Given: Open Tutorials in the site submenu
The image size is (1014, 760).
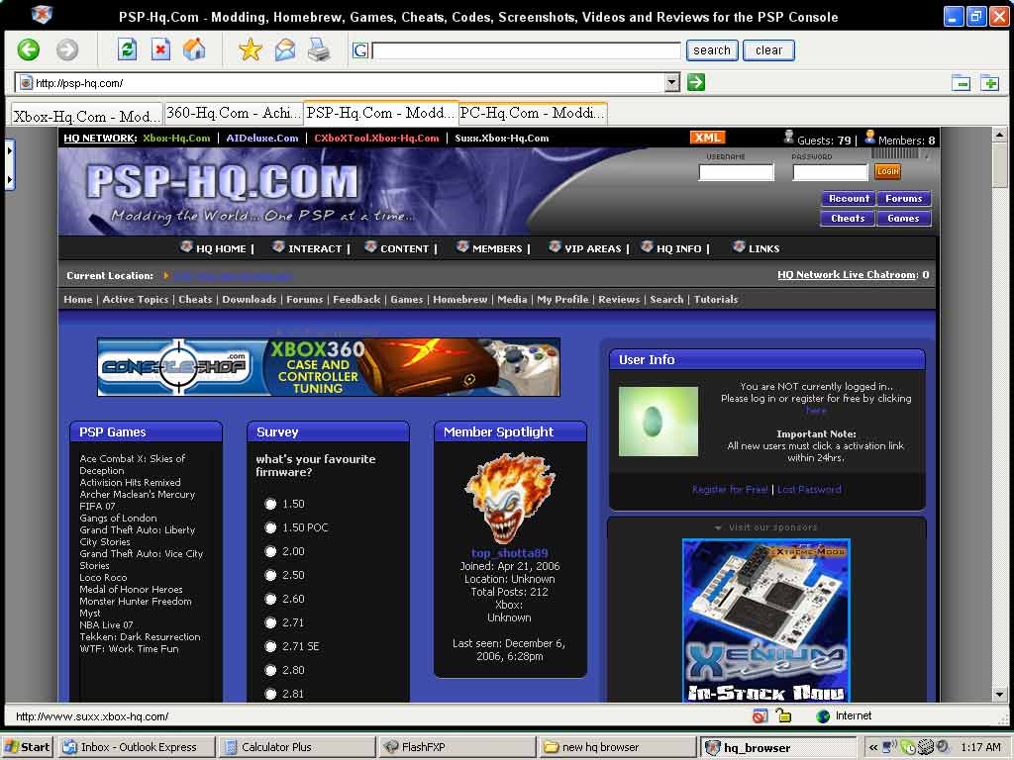Looking at the screenshot, I should (716, 299).
